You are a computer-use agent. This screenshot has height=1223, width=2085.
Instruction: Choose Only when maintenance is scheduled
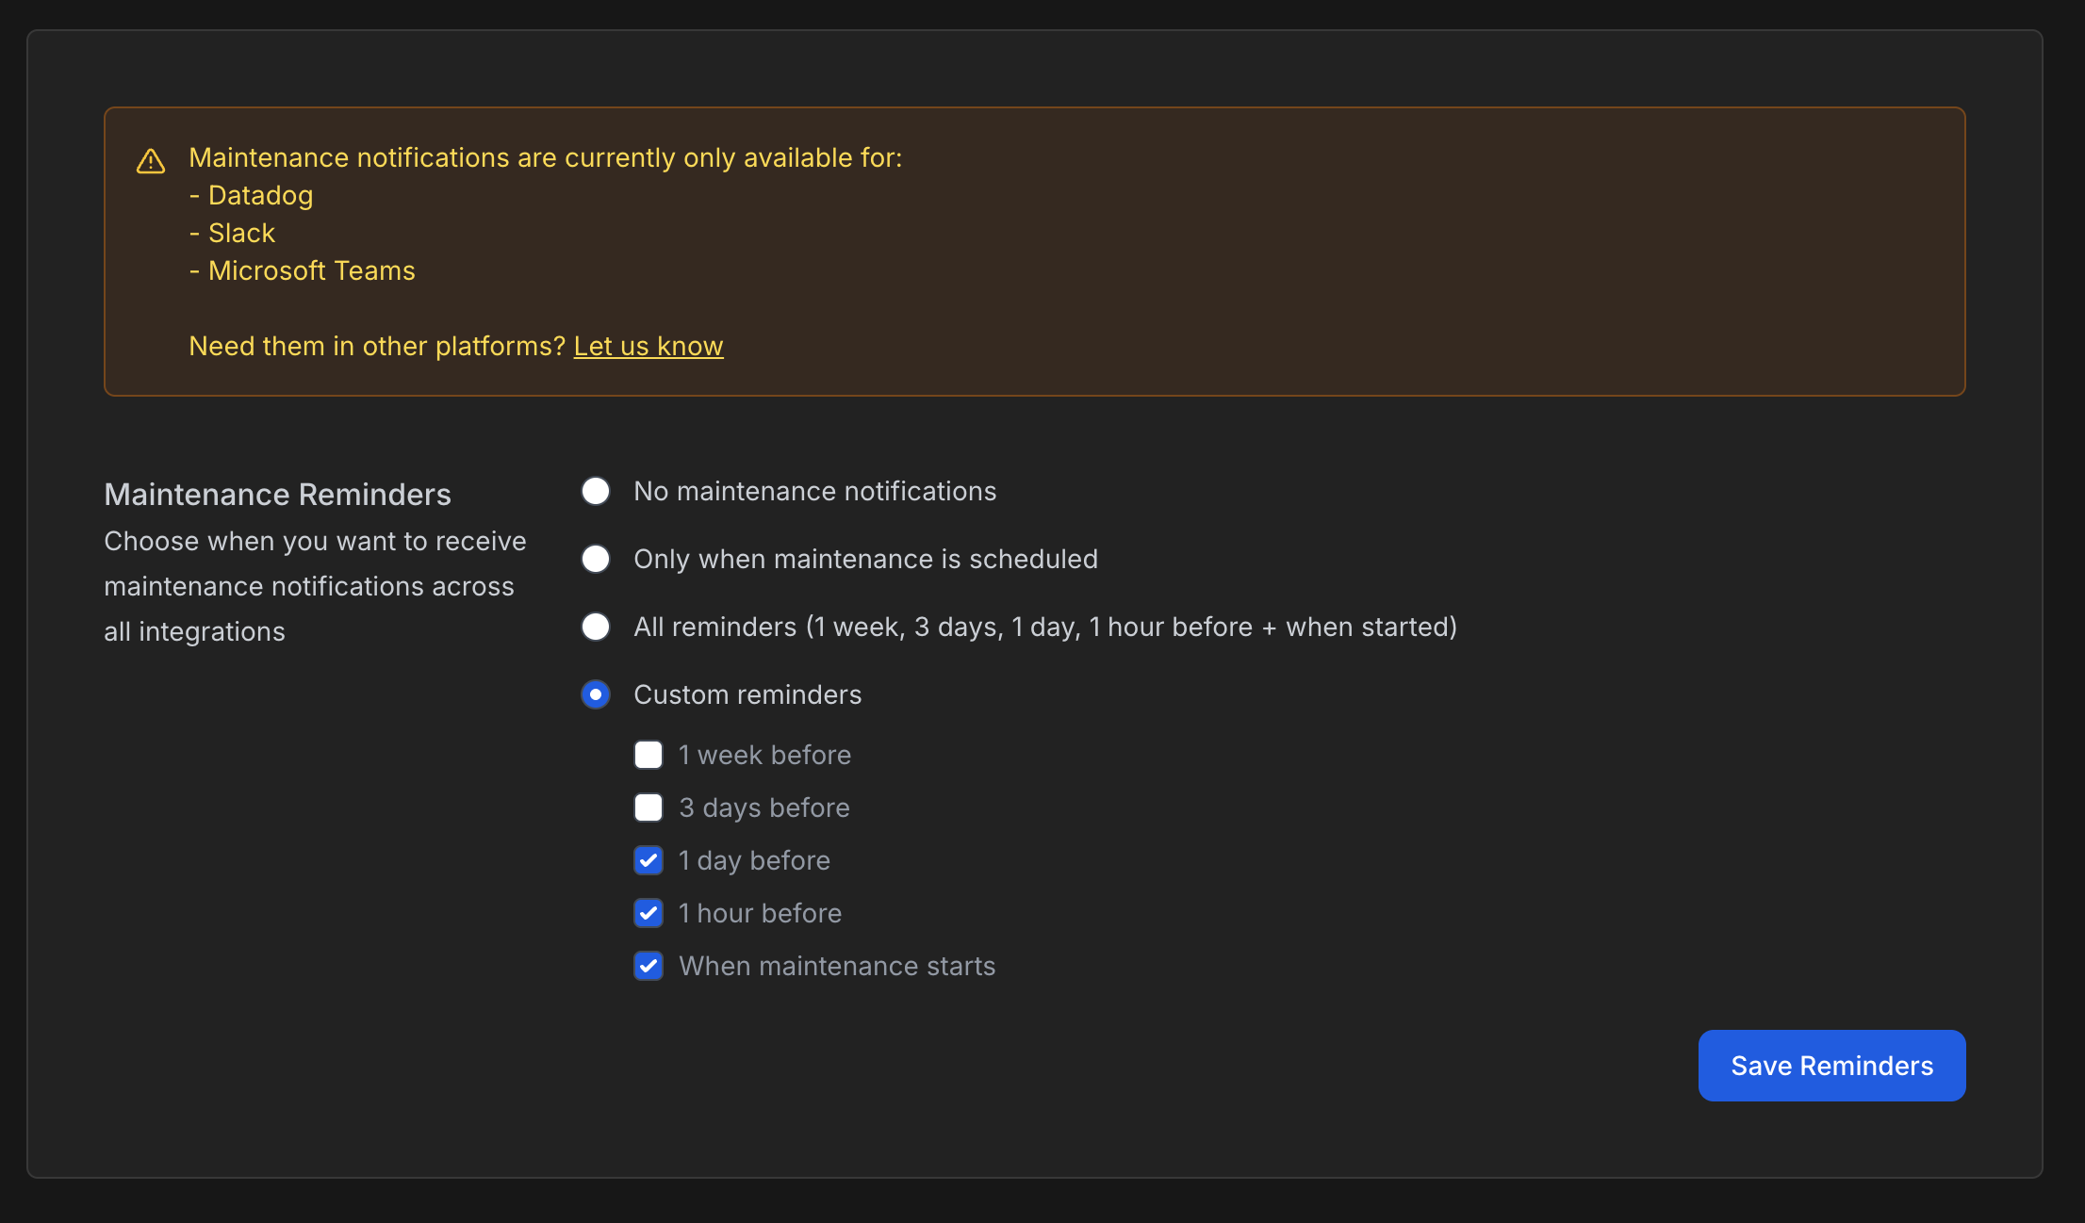(x=596, y=559)
